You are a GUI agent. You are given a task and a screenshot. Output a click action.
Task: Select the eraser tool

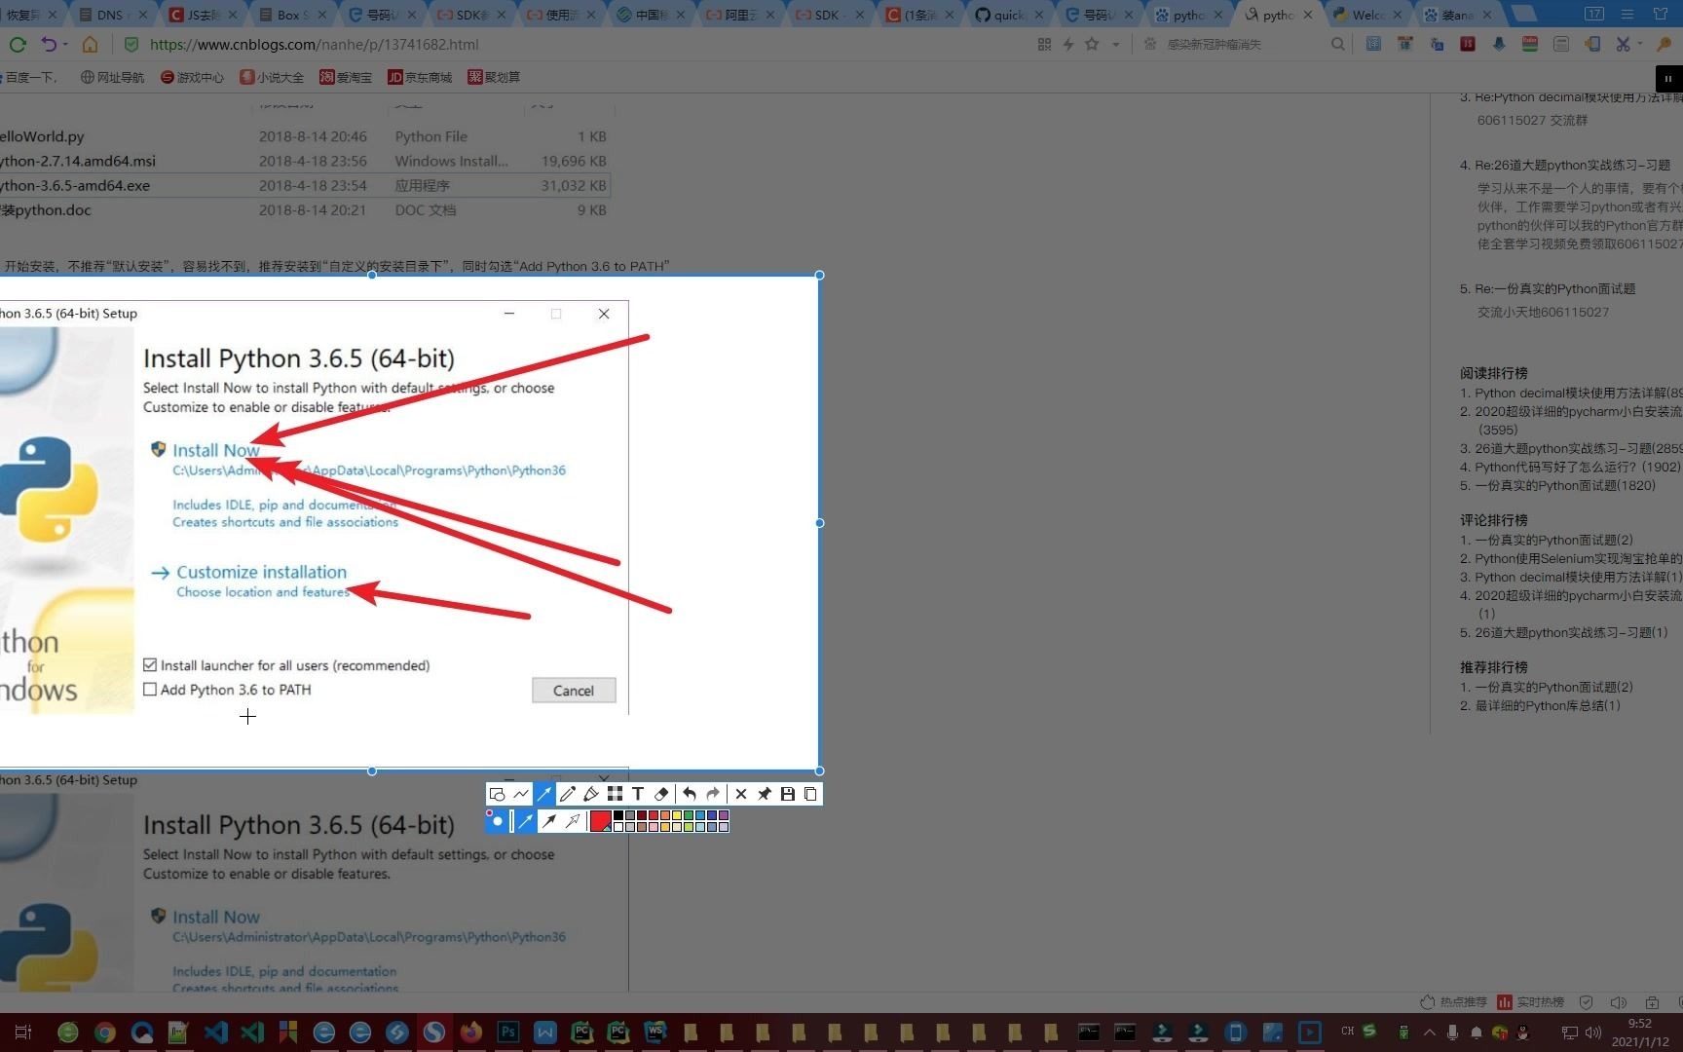click(661, 794)
